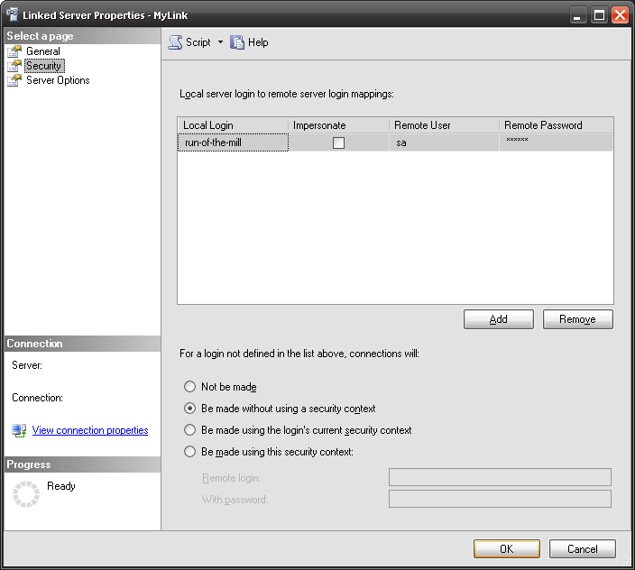Toggle Impersonate checkbox for run-of-the-mill
Screen dimensions: 635x570
pyautogui.click(x=338, y=142)
